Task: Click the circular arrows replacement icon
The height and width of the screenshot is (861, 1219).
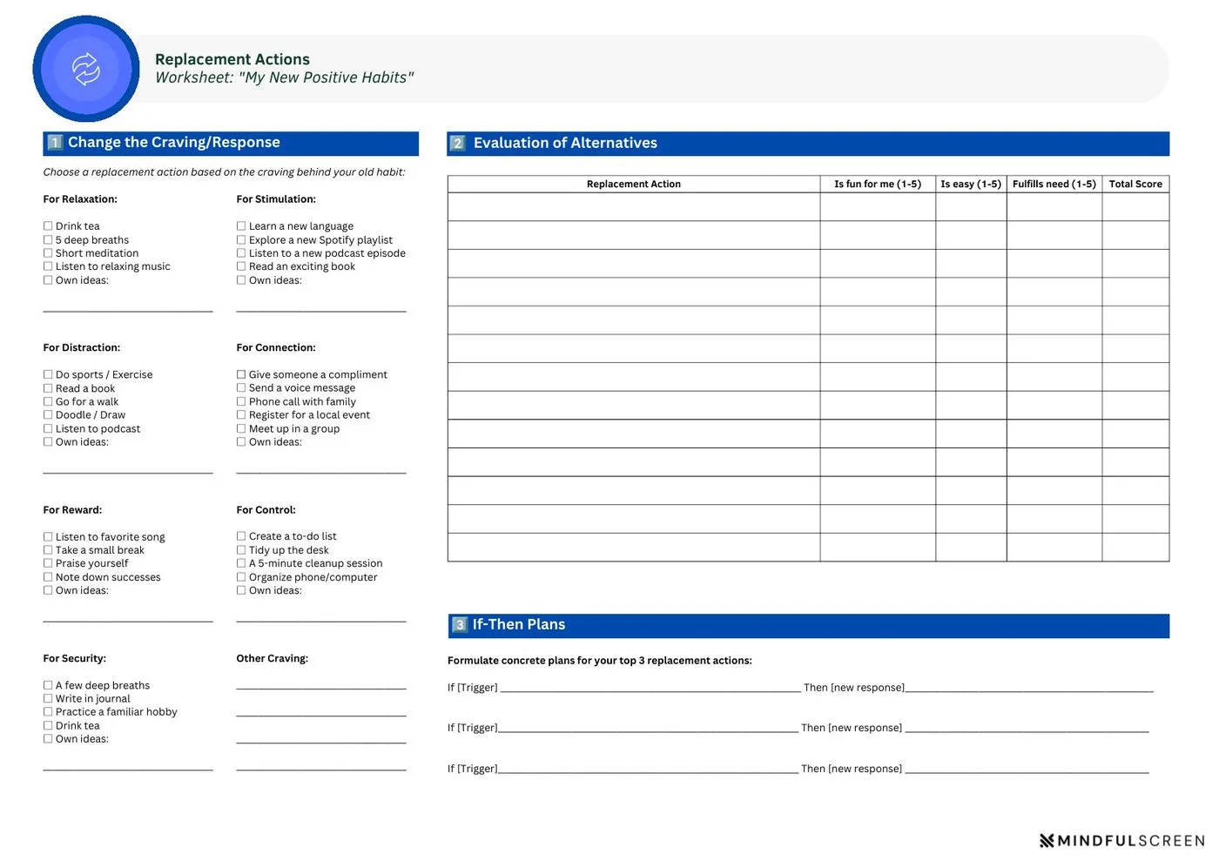Action: click(86, 69)
